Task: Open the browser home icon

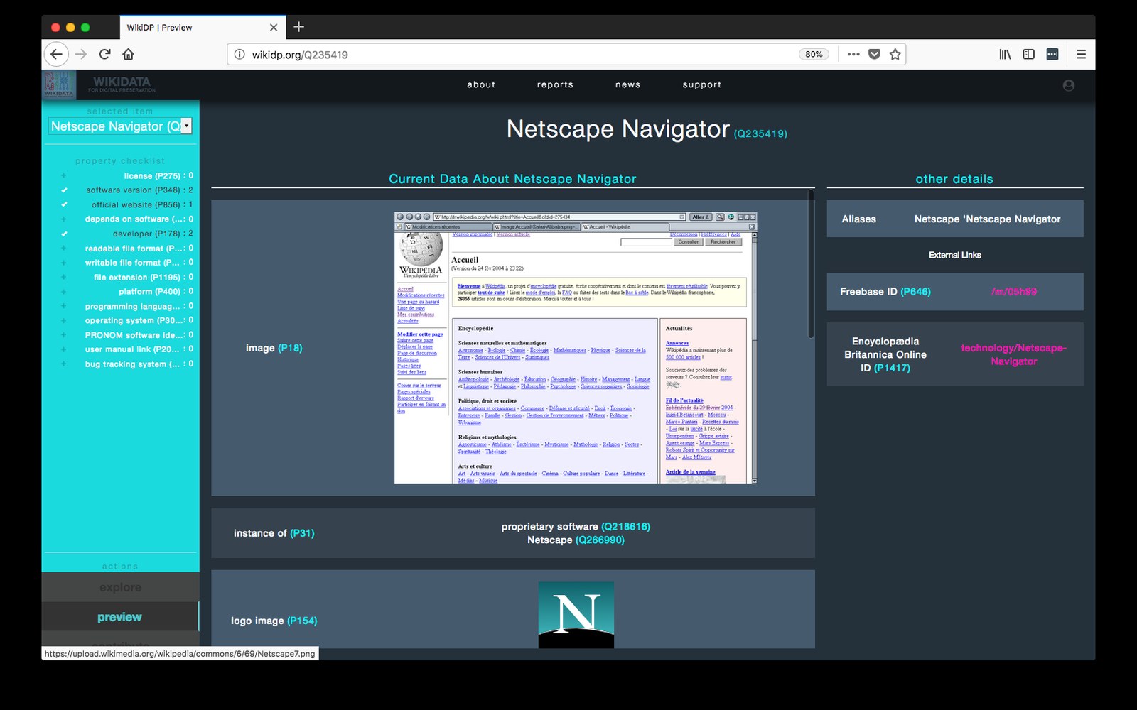Action: coord(128,54)
